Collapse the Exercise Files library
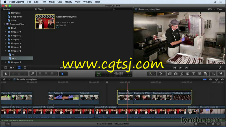This screenshot has height=127, width=226. tap(4, 24)
